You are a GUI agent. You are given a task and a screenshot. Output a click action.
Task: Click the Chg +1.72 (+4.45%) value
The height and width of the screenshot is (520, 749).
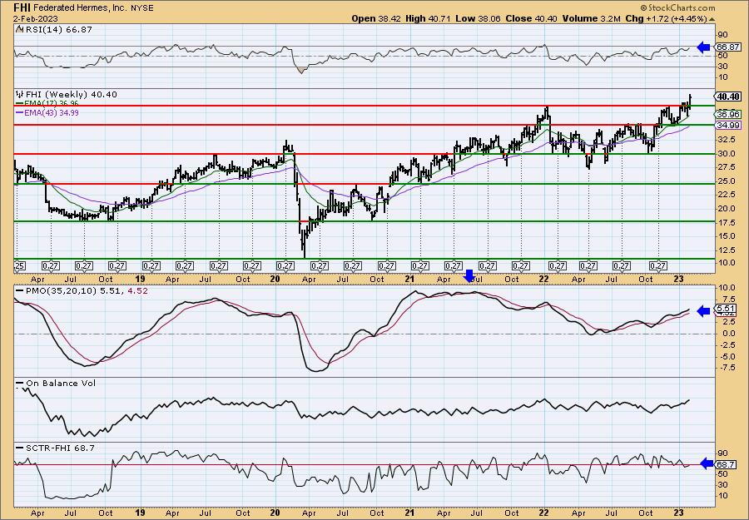click(x=666, y=18)
